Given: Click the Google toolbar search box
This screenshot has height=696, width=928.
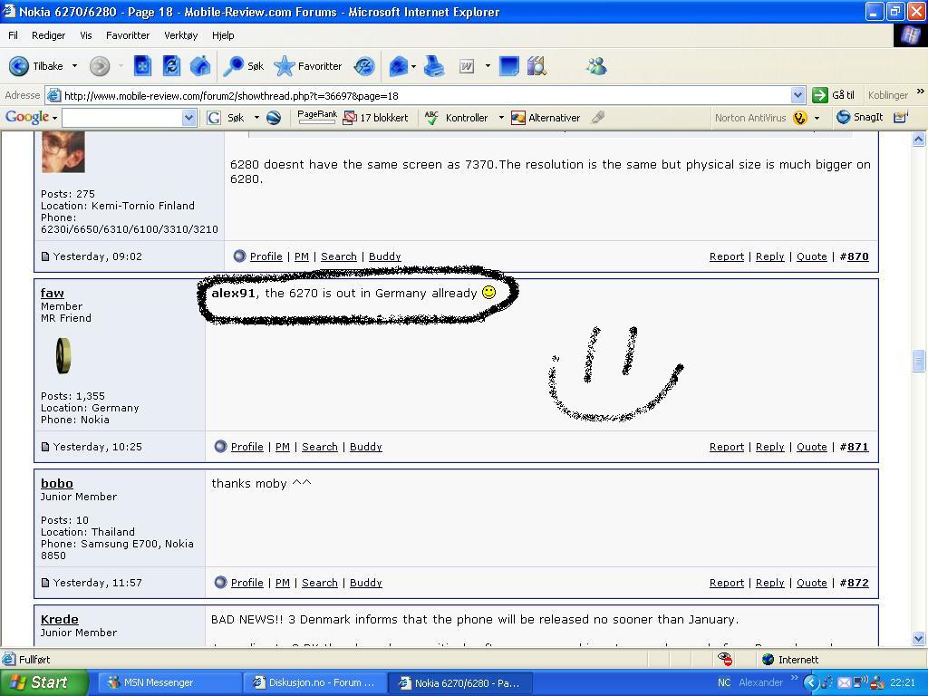Looking at the screenshot, I should [x=122, y=118].
